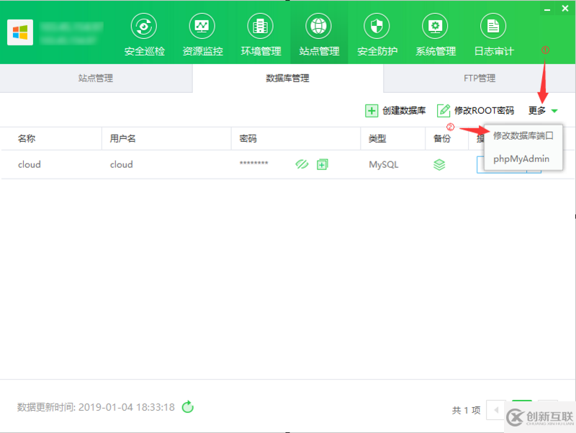Switch to the 数据库管理 tab
The image size is (576, 433).
coord(287,79)
